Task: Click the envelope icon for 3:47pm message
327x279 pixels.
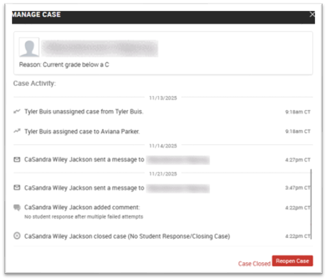Action: pyautogui.click(x=17, y=188)
